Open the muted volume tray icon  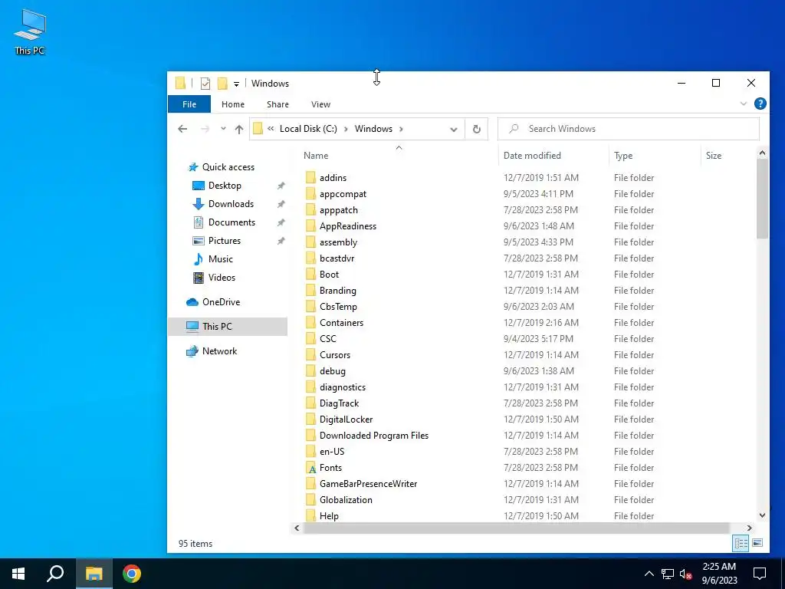686,574
